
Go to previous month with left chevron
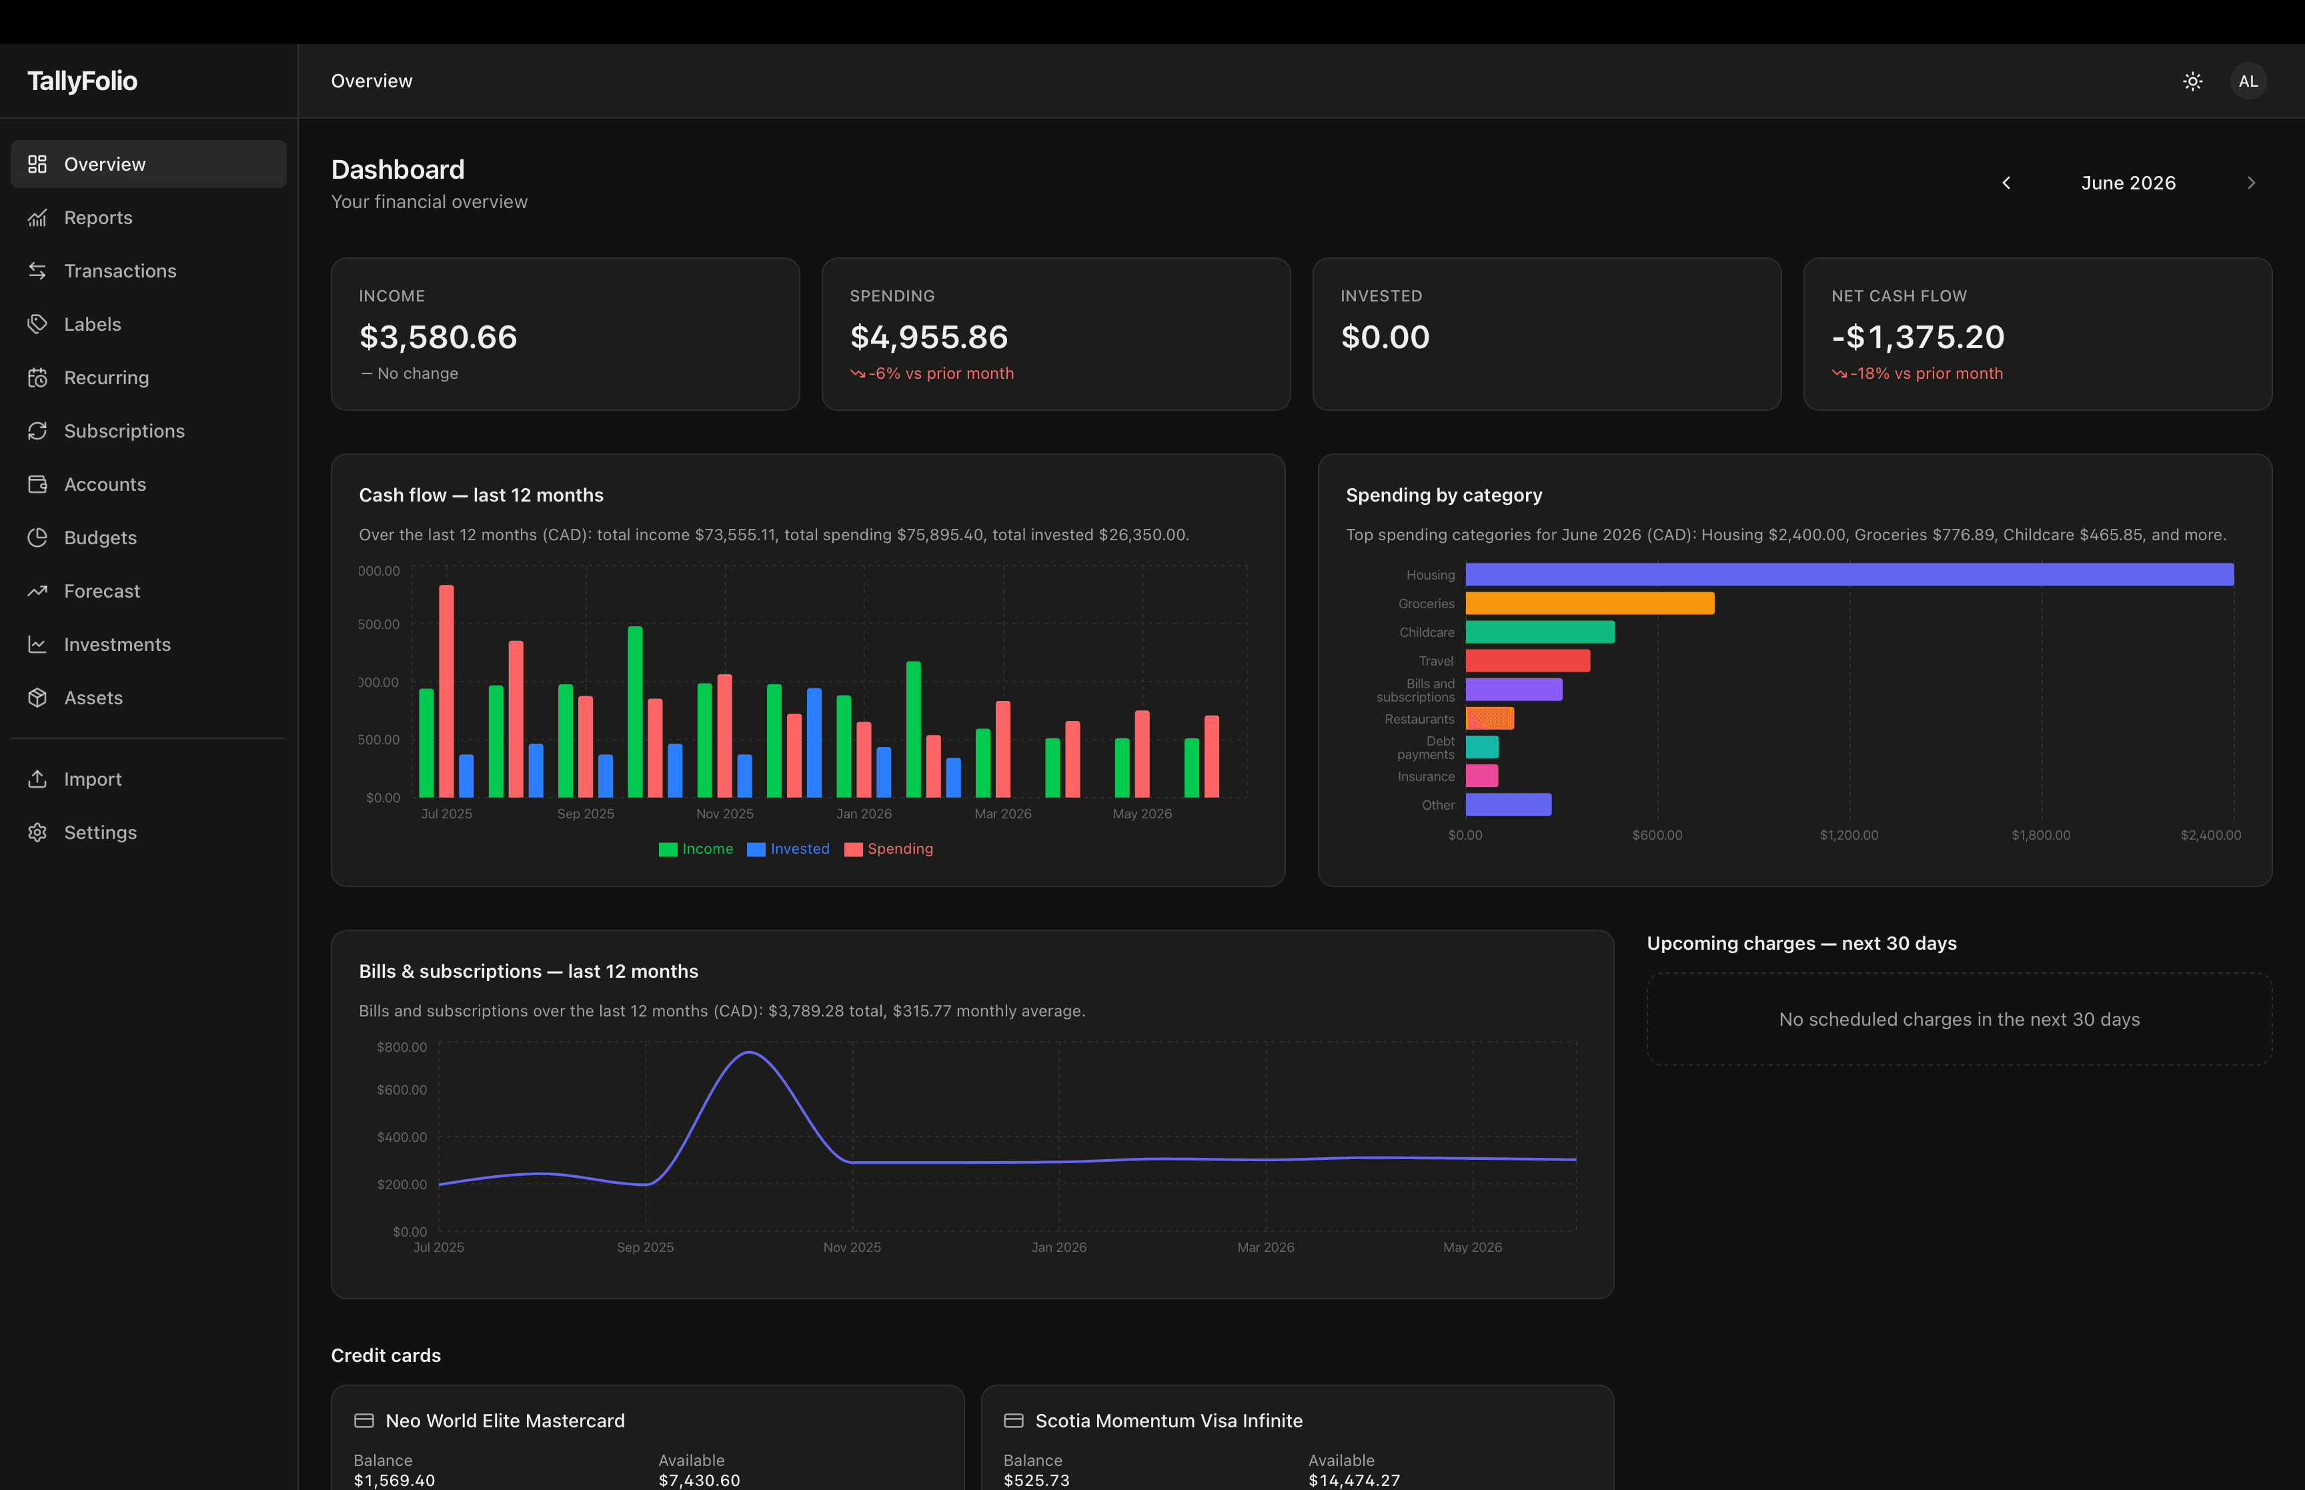pos(2006,183)
